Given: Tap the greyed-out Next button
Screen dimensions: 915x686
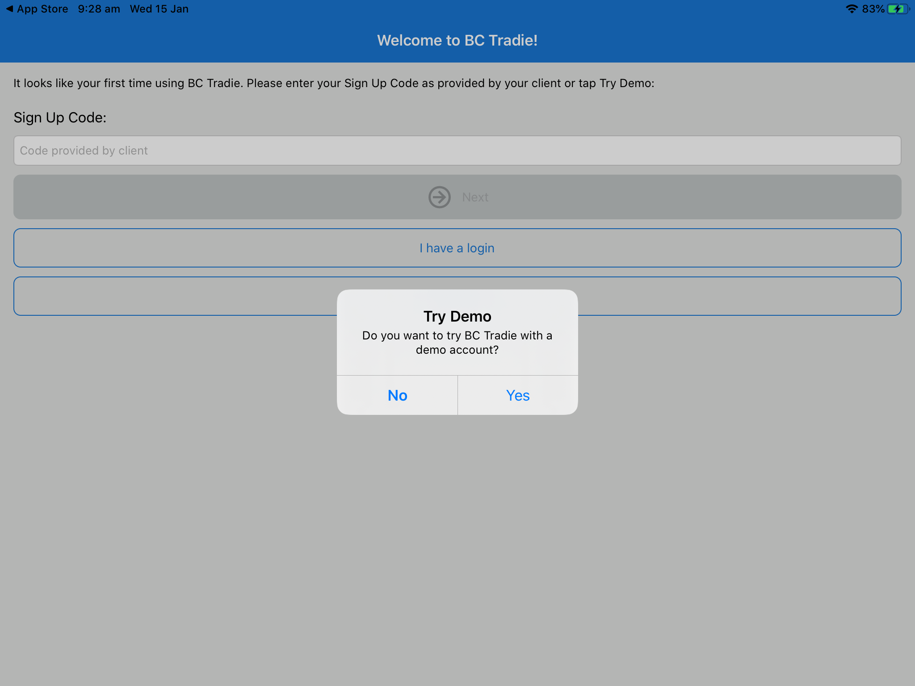Looking at the screenshot, I should click(457, 197).
